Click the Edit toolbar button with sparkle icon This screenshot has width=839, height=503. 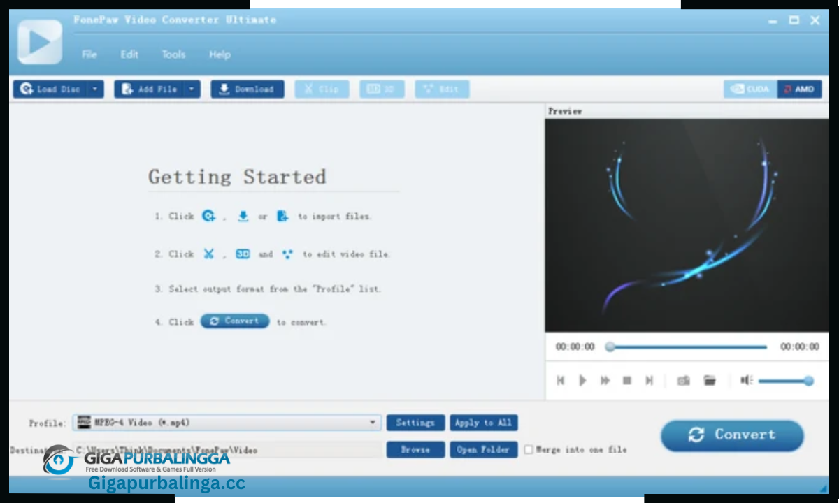[x=442, y=89]
